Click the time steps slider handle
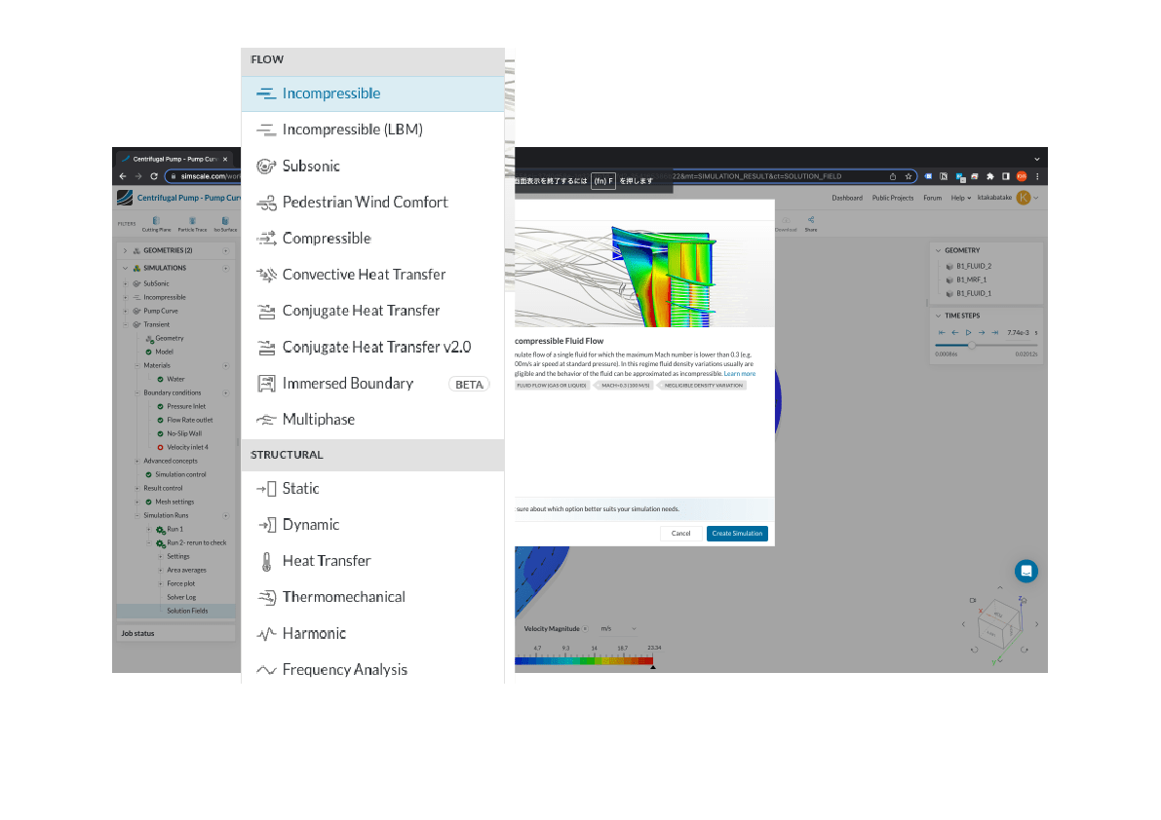 click(x=971, y=345)
